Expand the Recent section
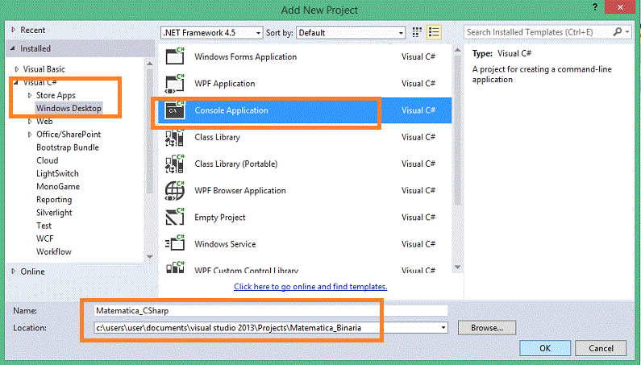The height and width of the screenshot is (365, 641). 14,30
